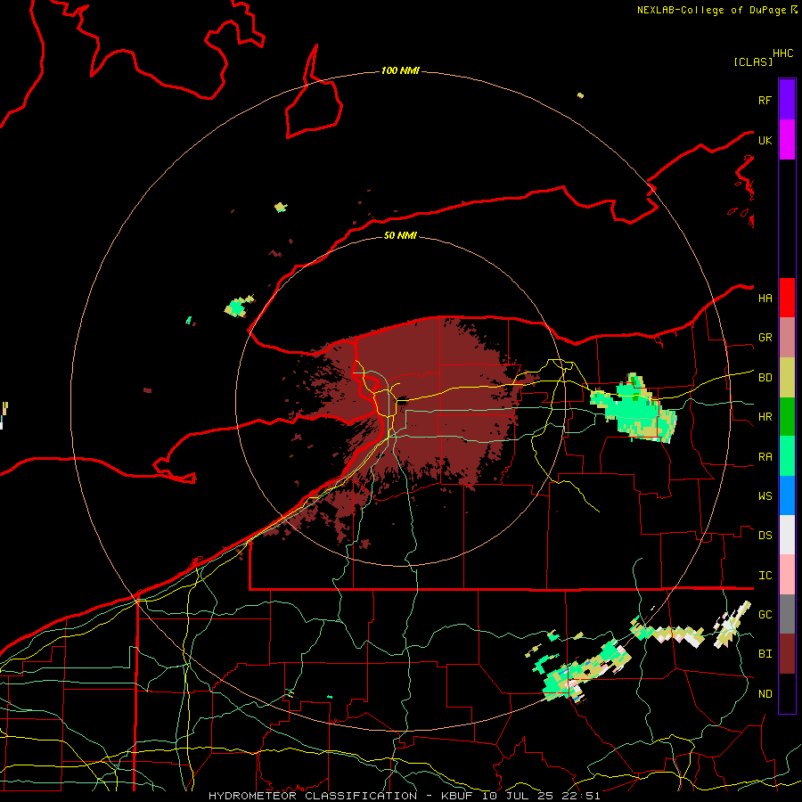Screen dimensions: 802x802
Task: Click the GR legend label
Action: 765,338
